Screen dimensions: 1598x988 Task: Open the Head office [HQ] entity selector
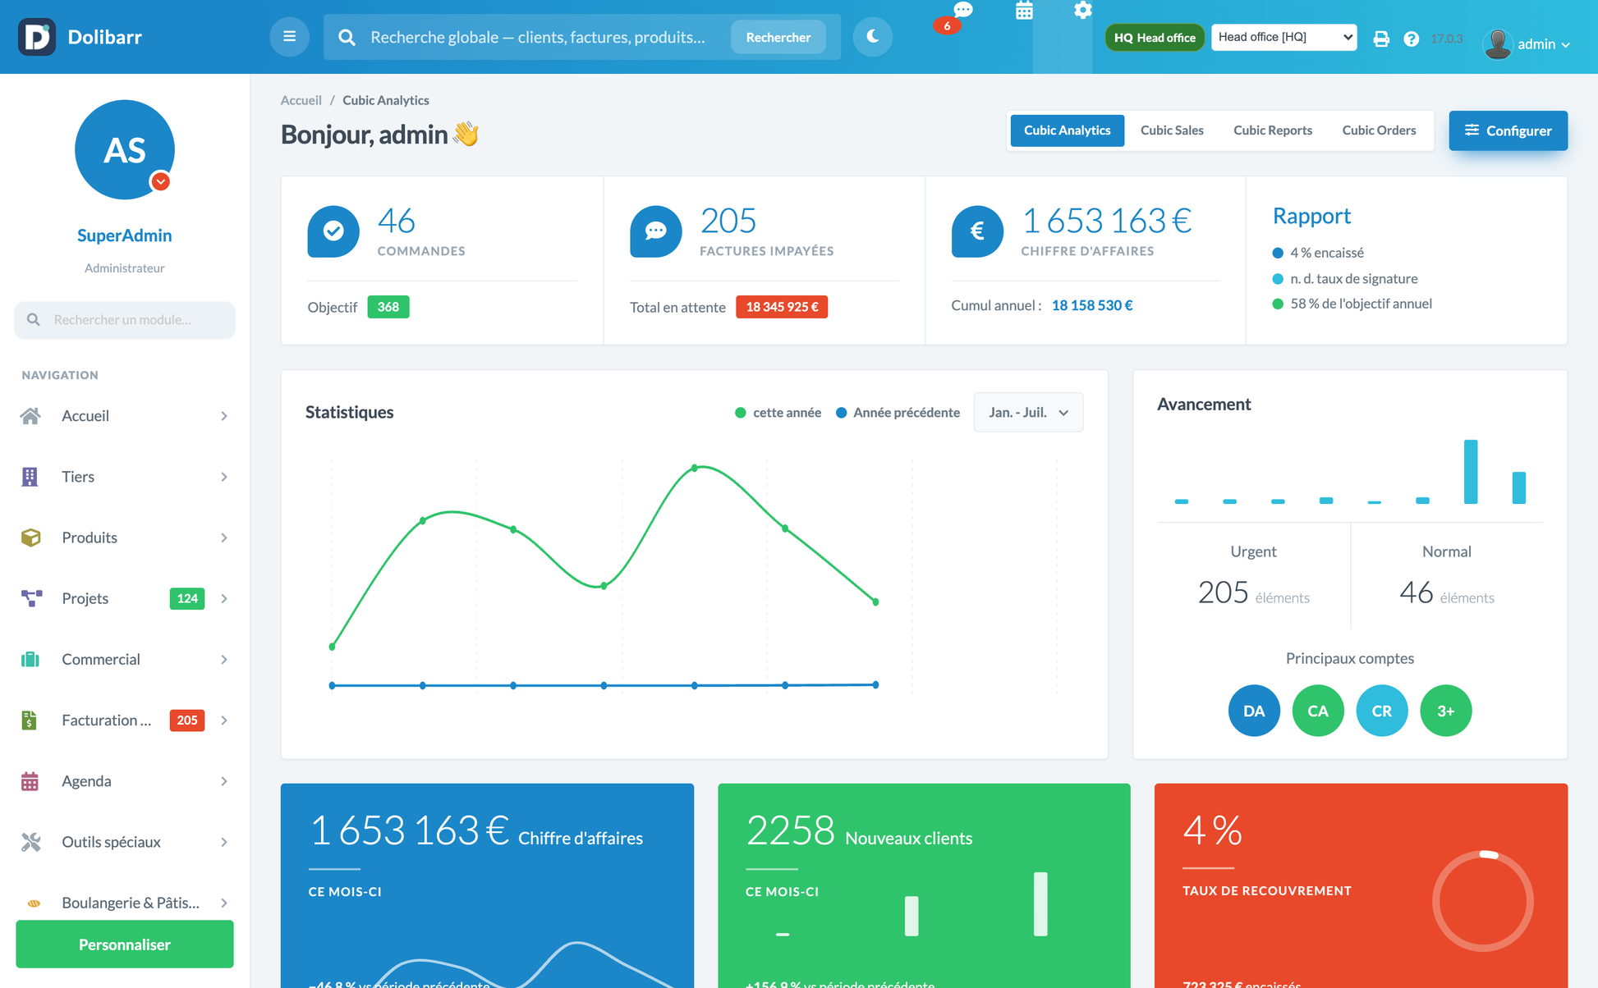pos(1283,37)
